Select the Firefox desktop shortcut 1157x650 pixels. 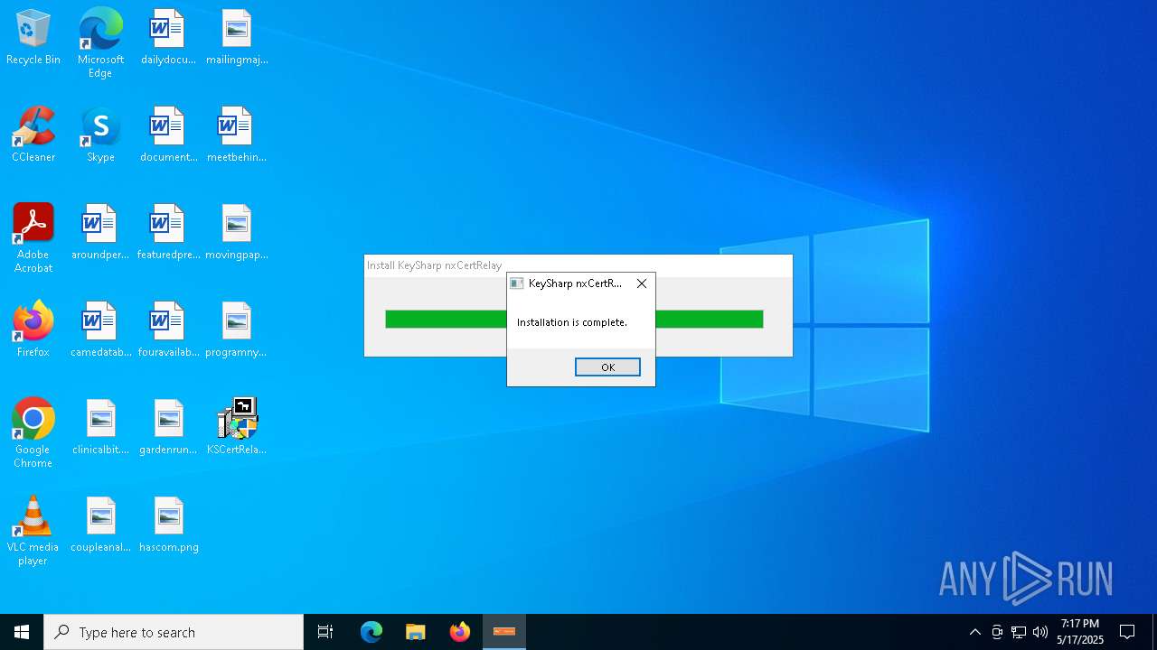[x=33, y=330]
